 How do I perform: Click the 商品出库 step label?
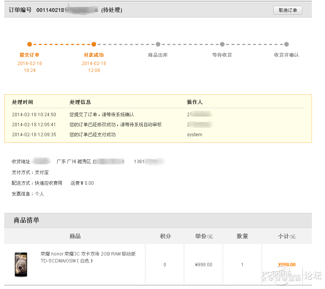(x=158, y=55)
